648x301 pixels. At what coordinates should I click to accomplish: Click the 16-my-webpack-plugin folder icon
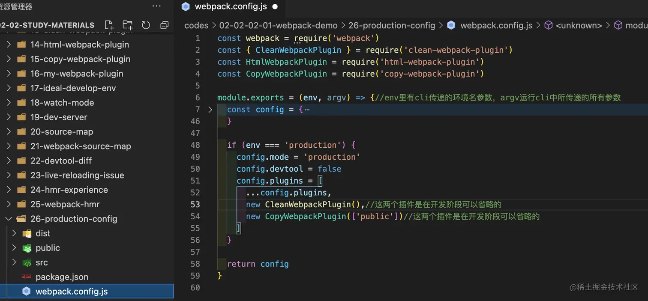click(21, 74)
